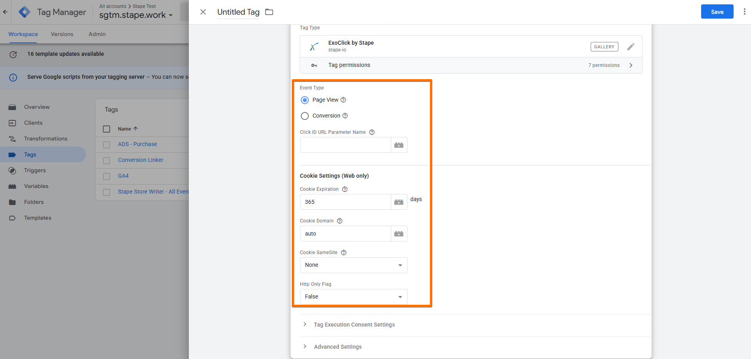Screen dimensions: 751x359
Task: Open help for Cookie Expiration
Action: [x=345, y=189]
